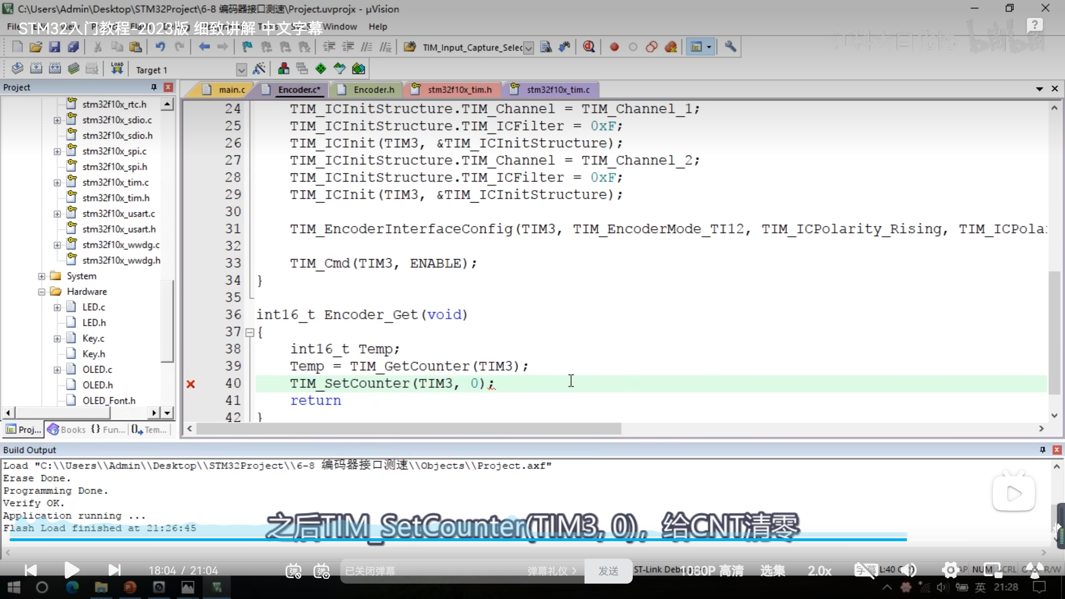
Task: Open the Configuration wrench icon
Action: click(x=731, y=47)
